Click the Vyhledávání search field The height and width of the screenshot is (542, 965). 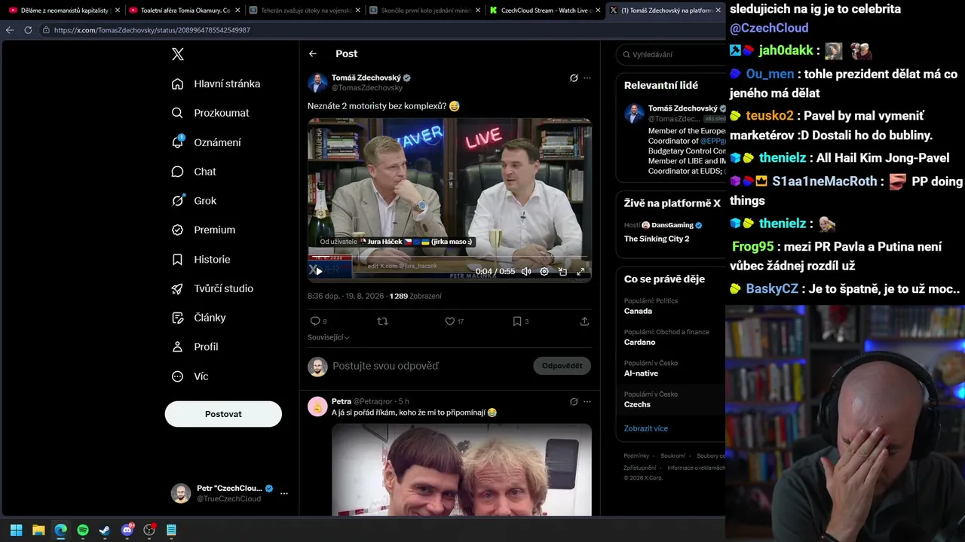click(669, 54)
